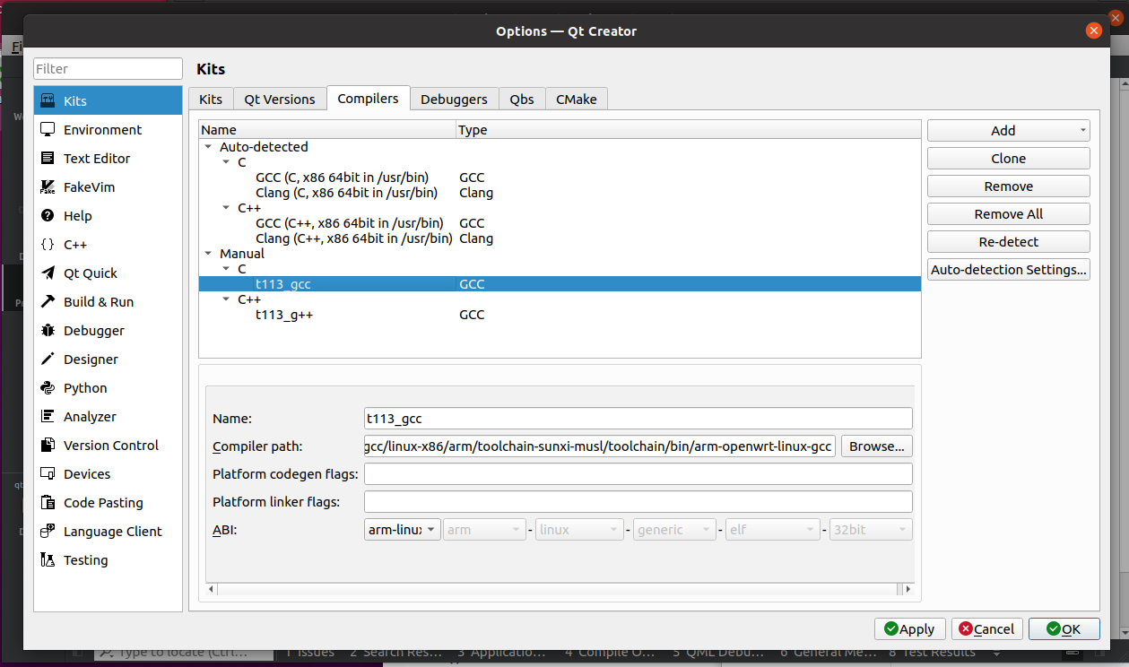Collapse the Manual compilers group
This screenshot has width=1129, height=667.
click(x=208, y=254)
